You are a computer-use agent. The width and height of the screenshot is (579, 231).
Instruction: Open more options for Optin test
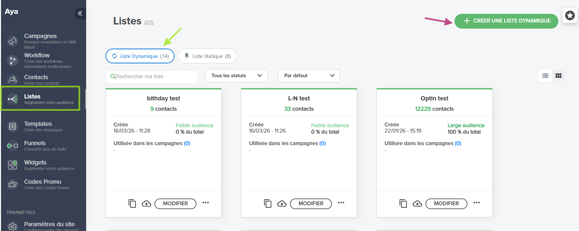click(x=476, y=203)
